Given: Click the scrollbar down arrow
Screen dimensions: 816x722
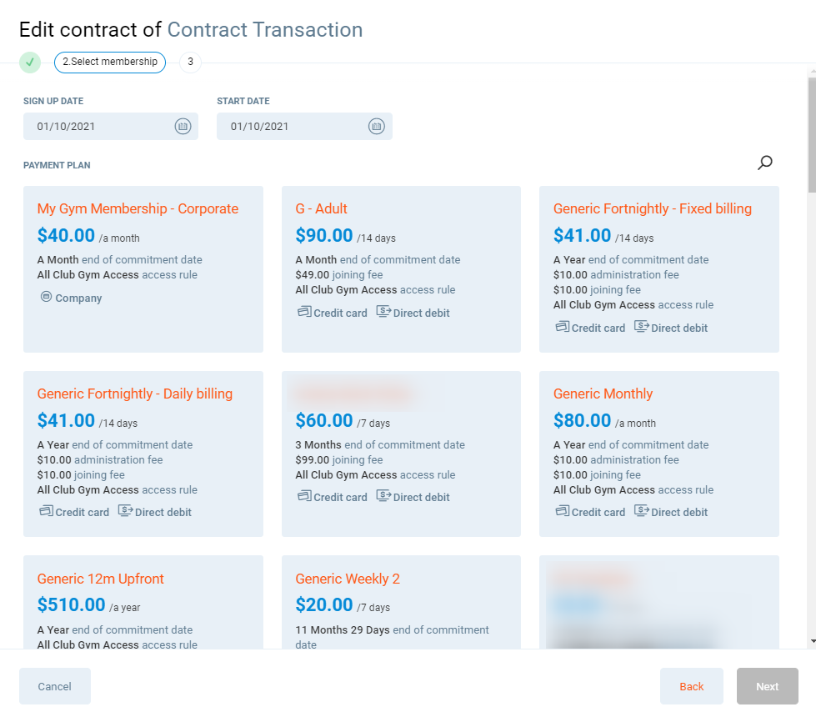Looking at the screenshot, I should pyautogui.click(x=812, y=641).
